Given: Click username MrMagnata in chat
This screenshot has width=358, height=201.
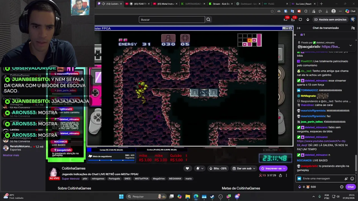Looking at the screenshot, I should [x=308, y=96].
